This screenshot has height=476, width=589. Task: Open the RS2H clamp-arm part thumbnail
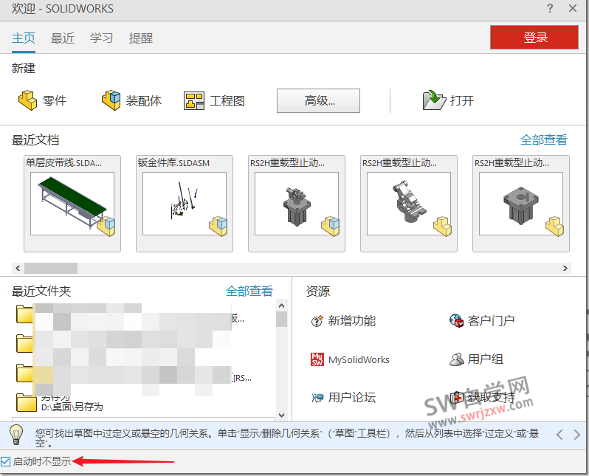[409, 203]
